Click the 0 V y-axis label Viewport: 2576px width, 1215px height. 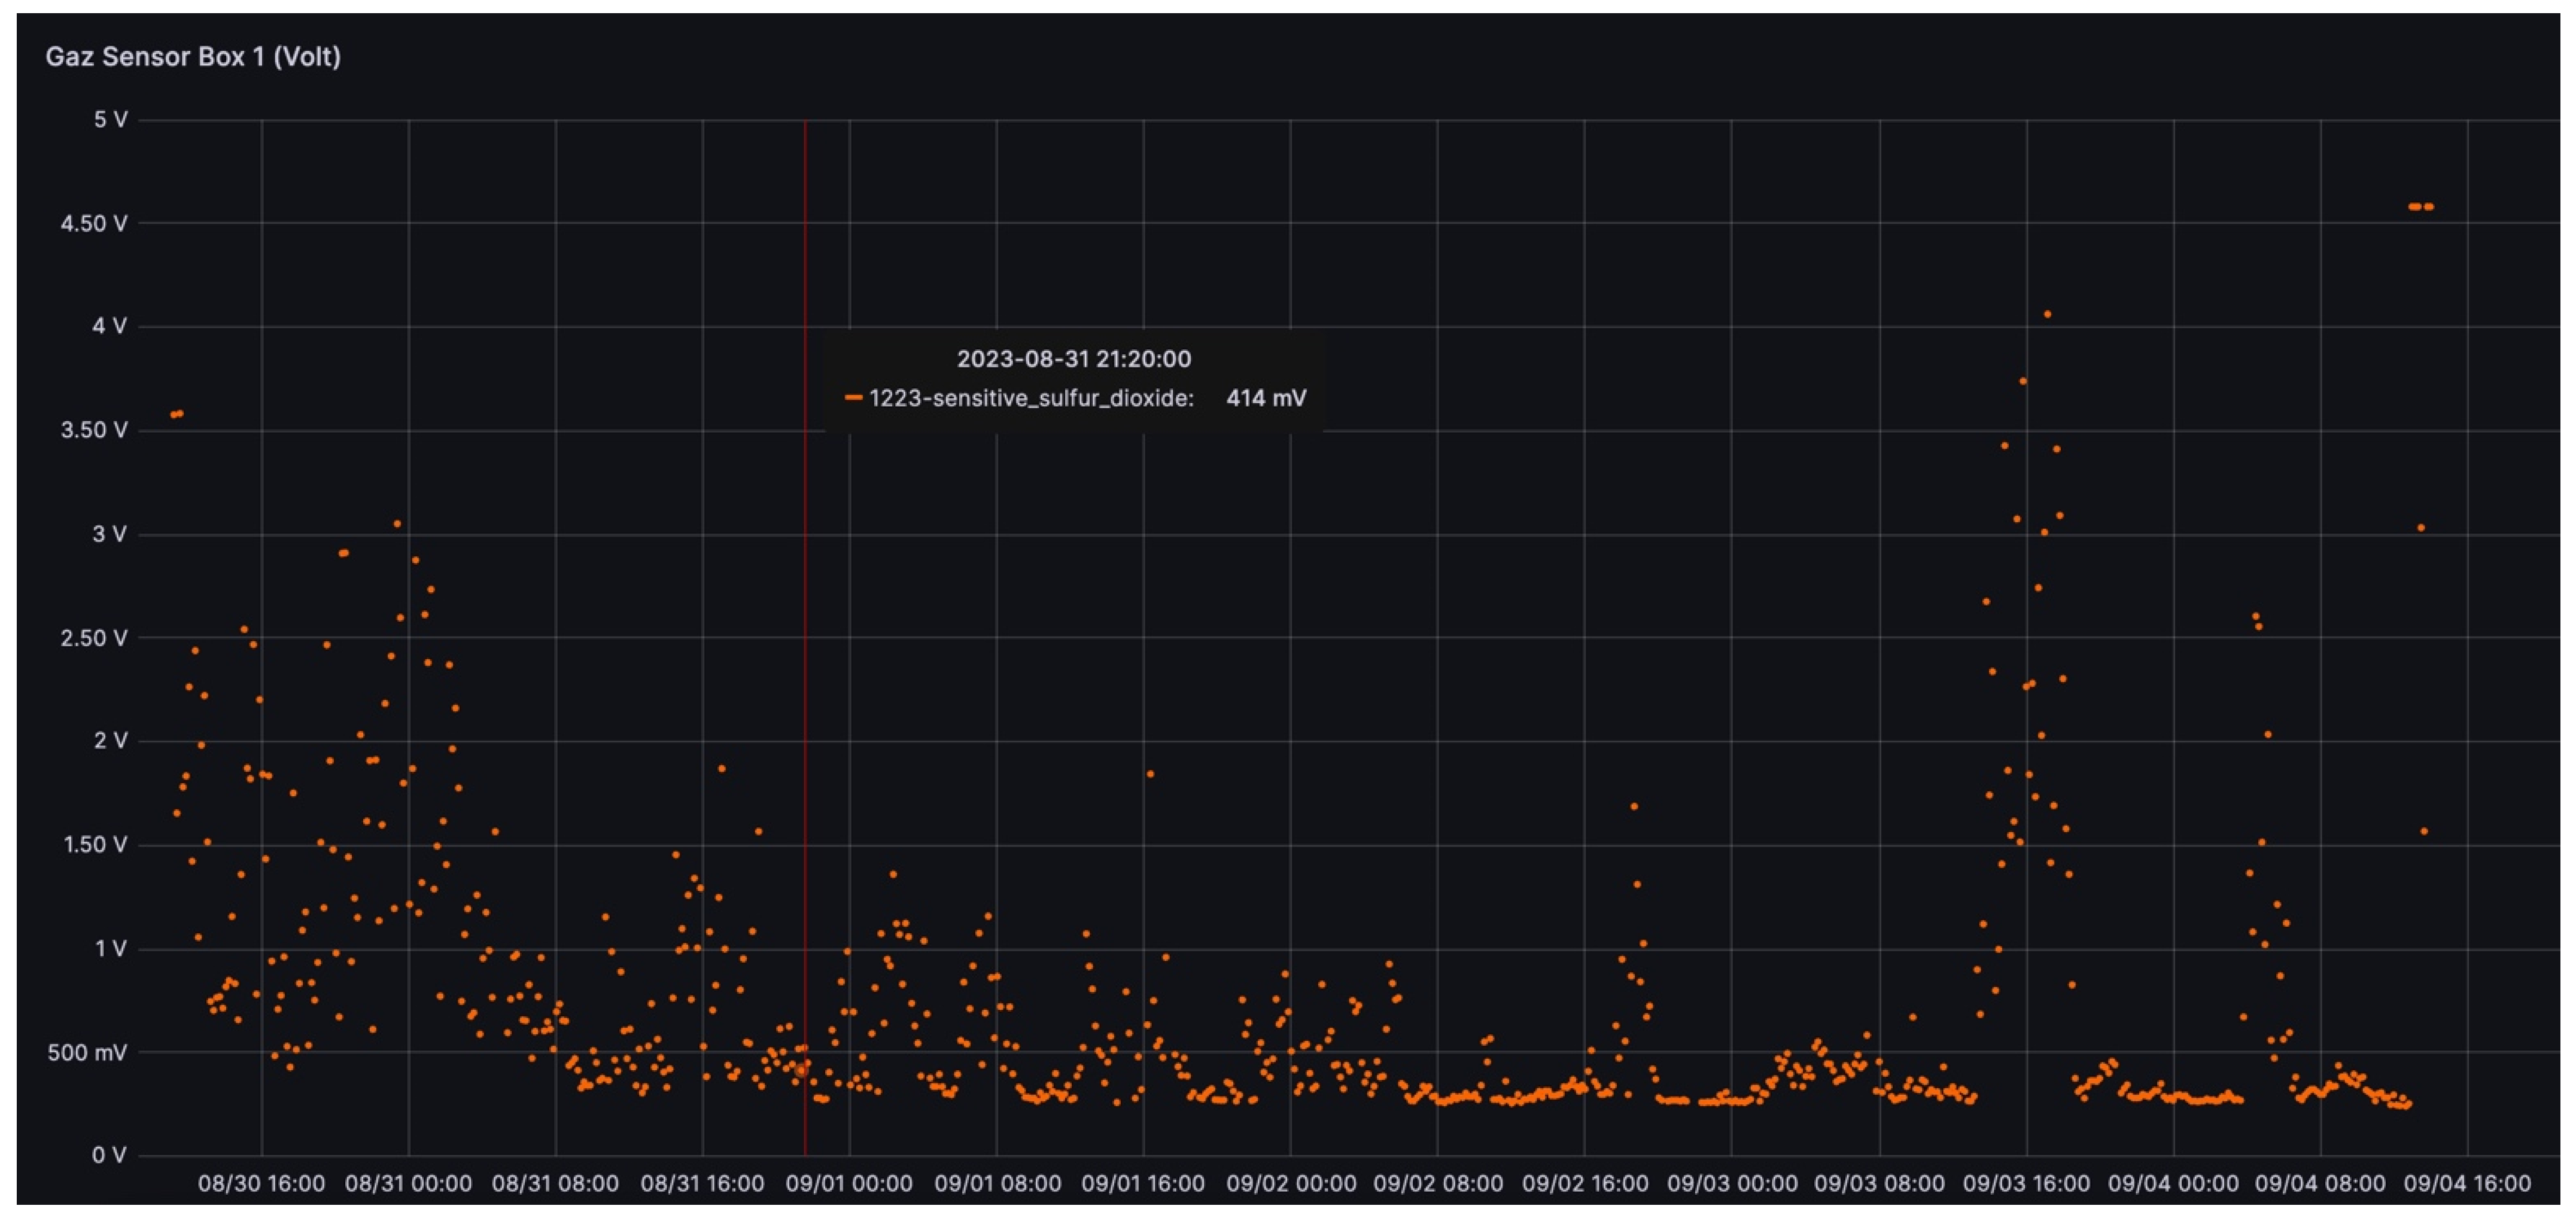coord(109,1156)
